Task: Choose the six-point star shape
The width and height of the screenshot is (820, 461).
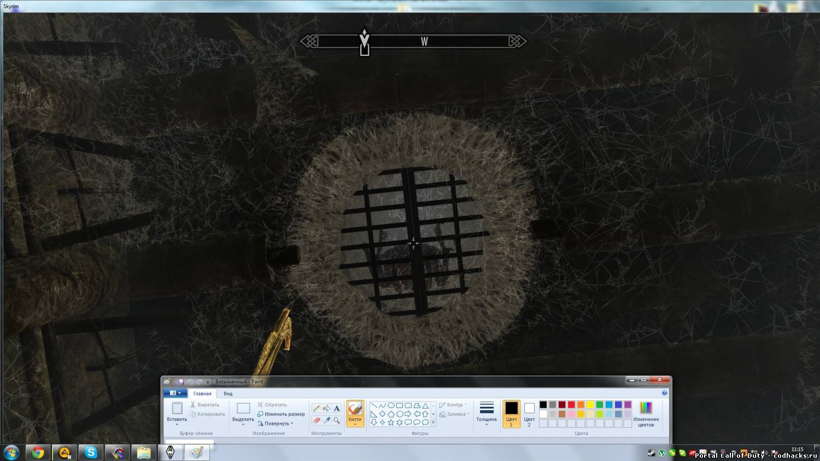Action: [400, 422]
